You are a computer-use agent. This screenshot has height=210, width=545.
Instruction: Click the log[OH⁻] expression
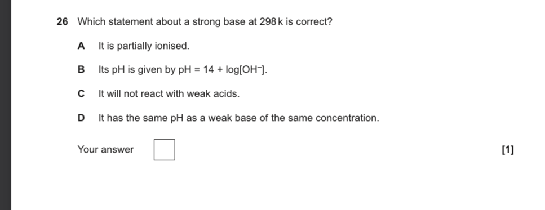[x=246, y=70]
